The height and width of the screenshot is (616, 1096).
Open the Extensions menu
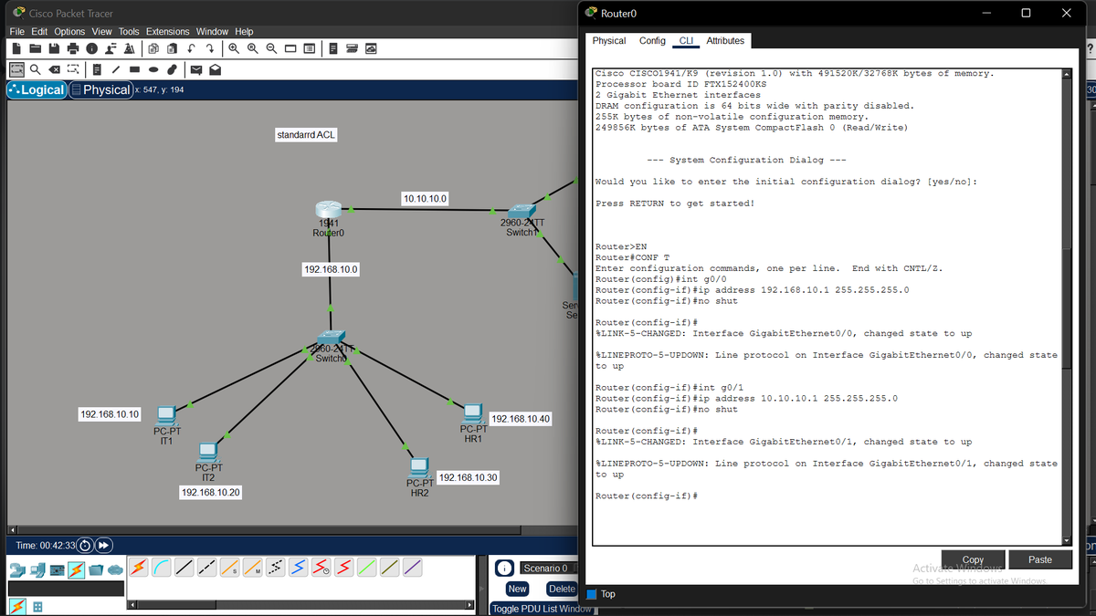click(167, 31)
